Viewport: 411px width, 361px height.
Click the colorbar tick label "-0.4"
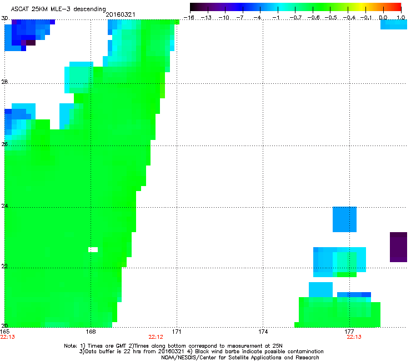tap(349, 18)
